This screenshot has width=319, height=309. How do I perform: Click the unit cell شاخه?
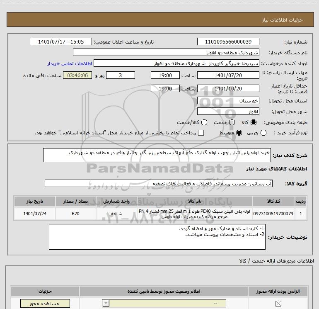coord(116,214)
